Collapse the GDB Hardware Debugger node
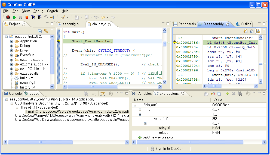This screenshot has width=270, height=155. coord(12,103)
